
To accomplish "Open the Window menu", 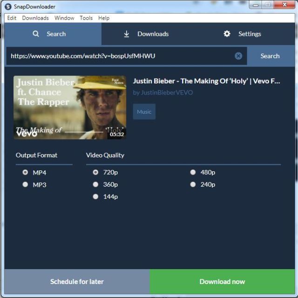I will coord(64,18).
